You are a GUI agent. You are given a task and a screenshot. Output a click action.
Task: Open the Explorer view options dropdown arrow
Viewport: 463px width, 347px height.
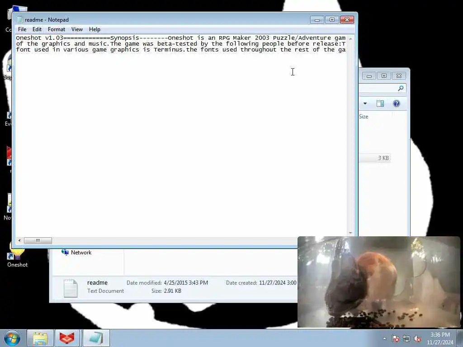click(x=365, y=103)
